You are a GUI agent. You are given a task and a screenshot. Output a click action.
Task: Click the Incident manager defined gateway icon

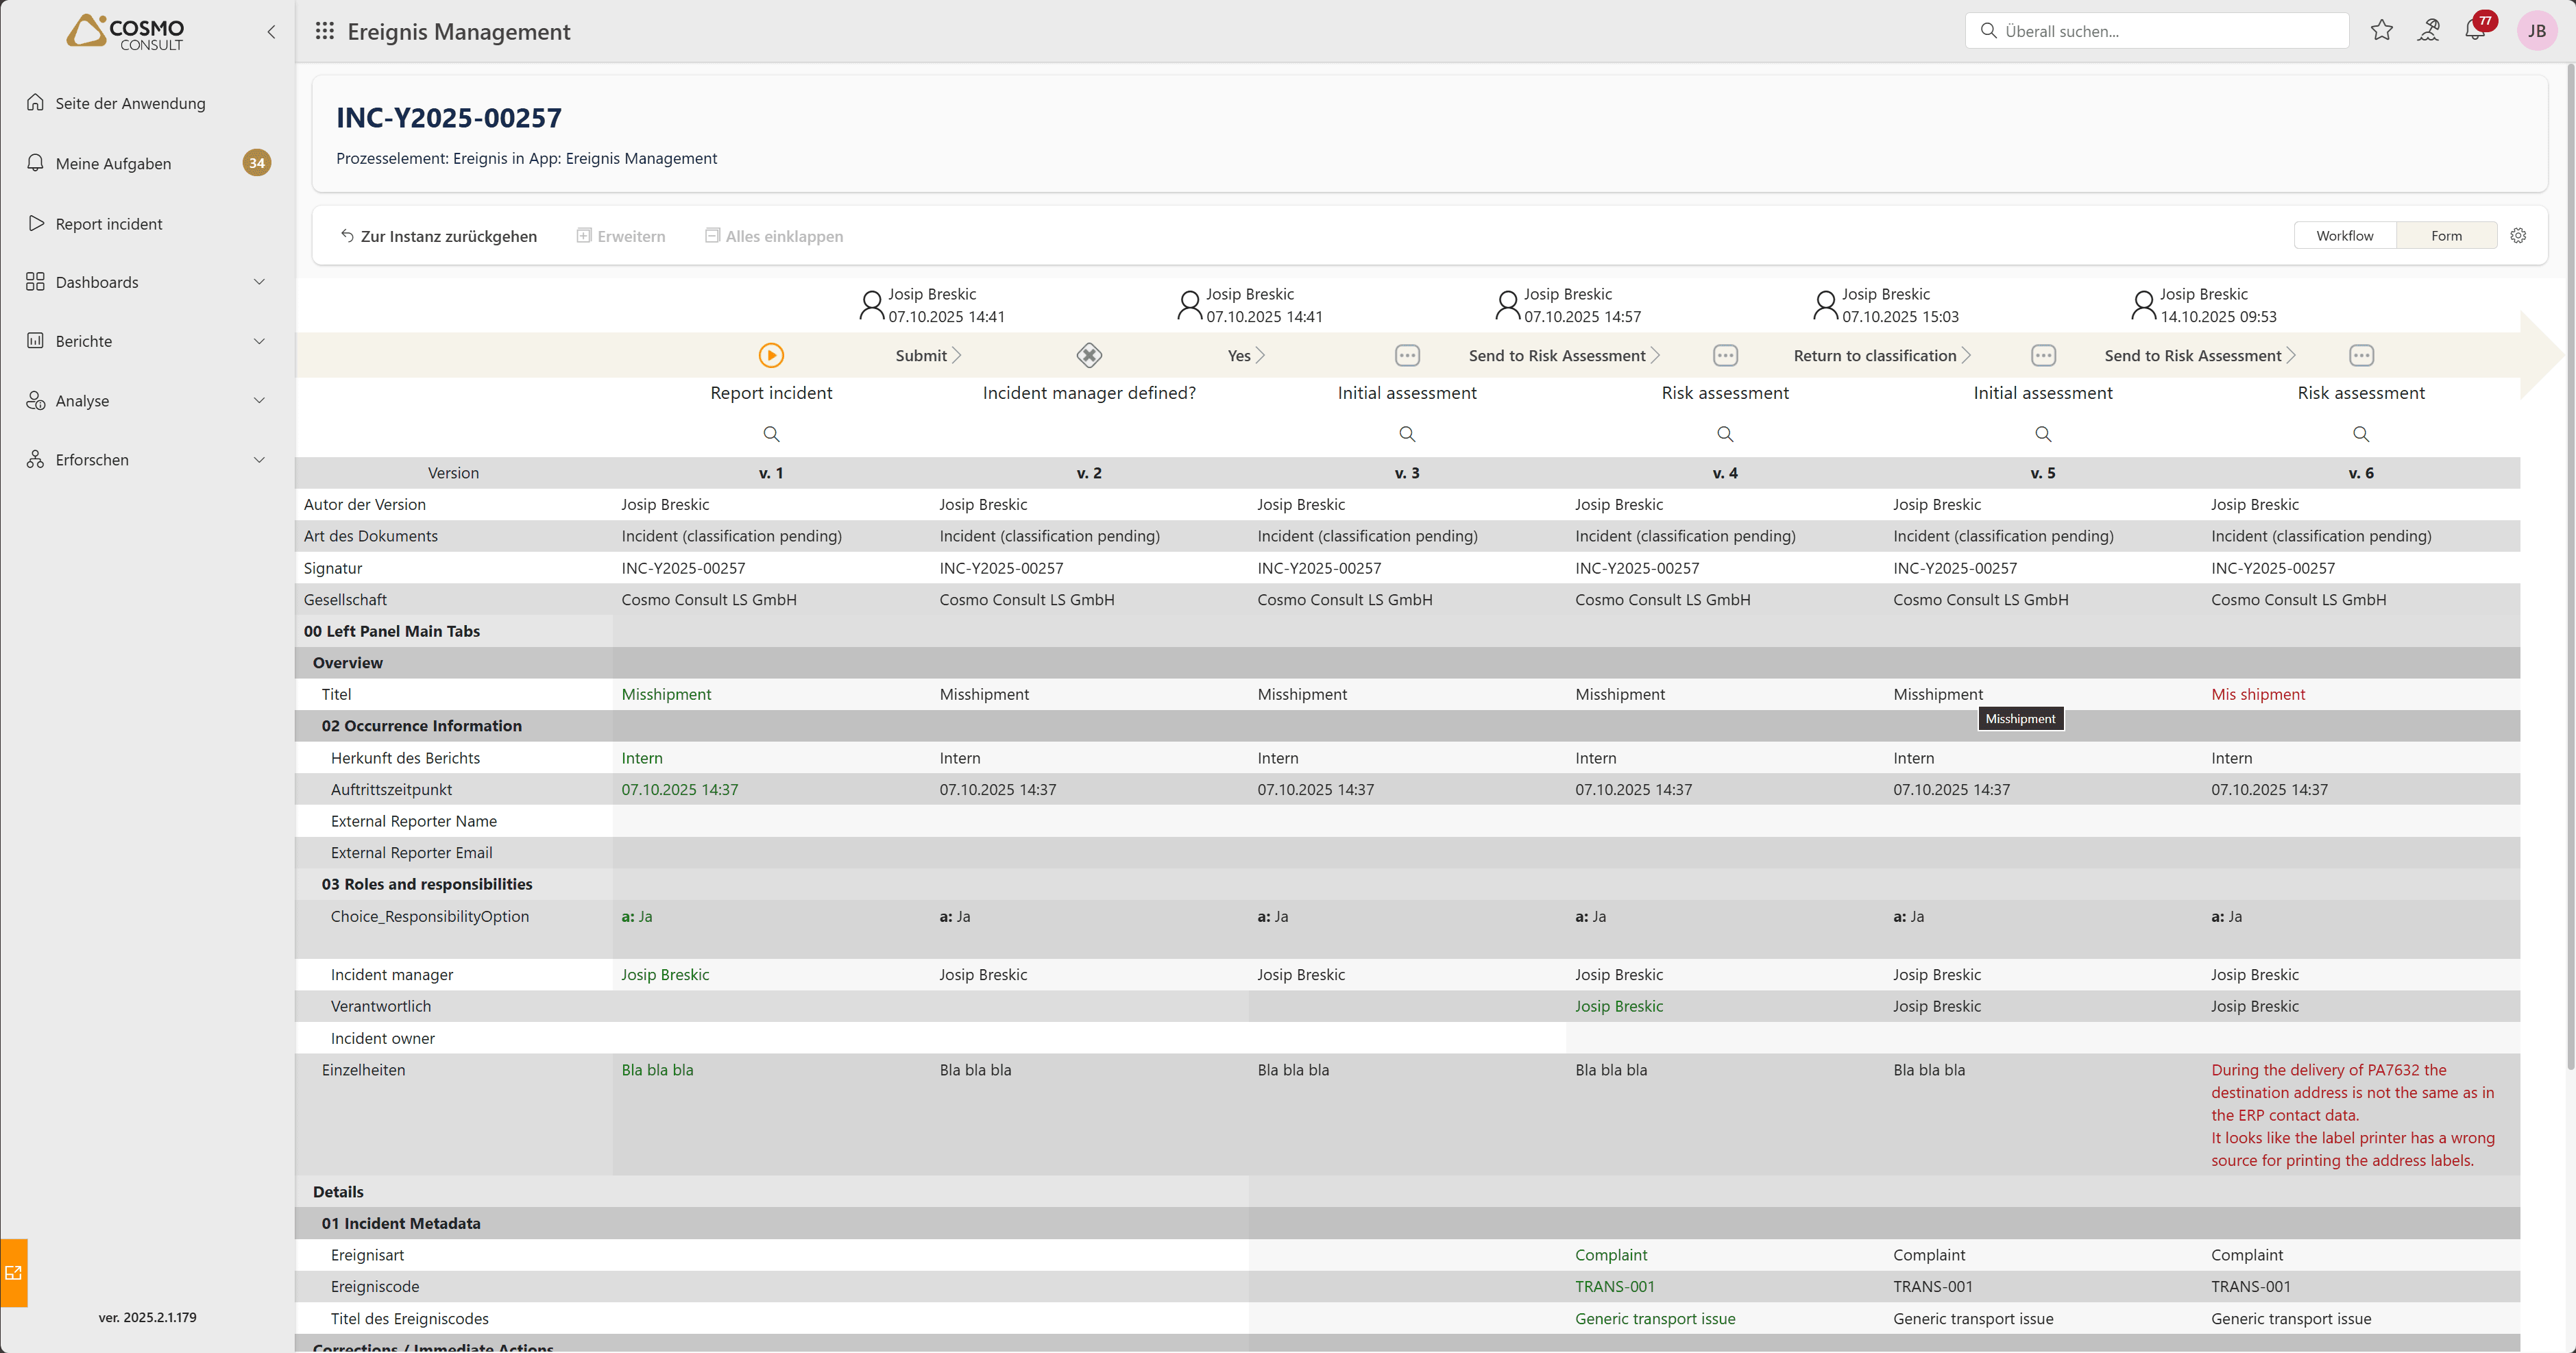coord(1089,355)
